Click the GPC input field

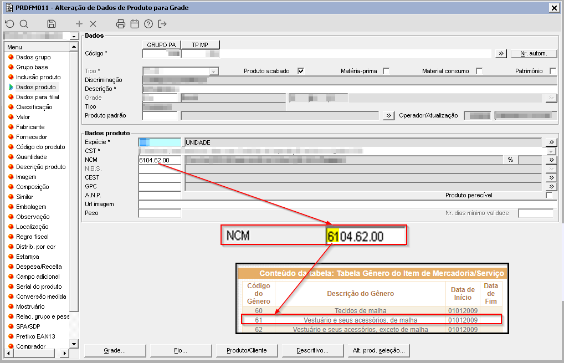click(x=160, y=186)
